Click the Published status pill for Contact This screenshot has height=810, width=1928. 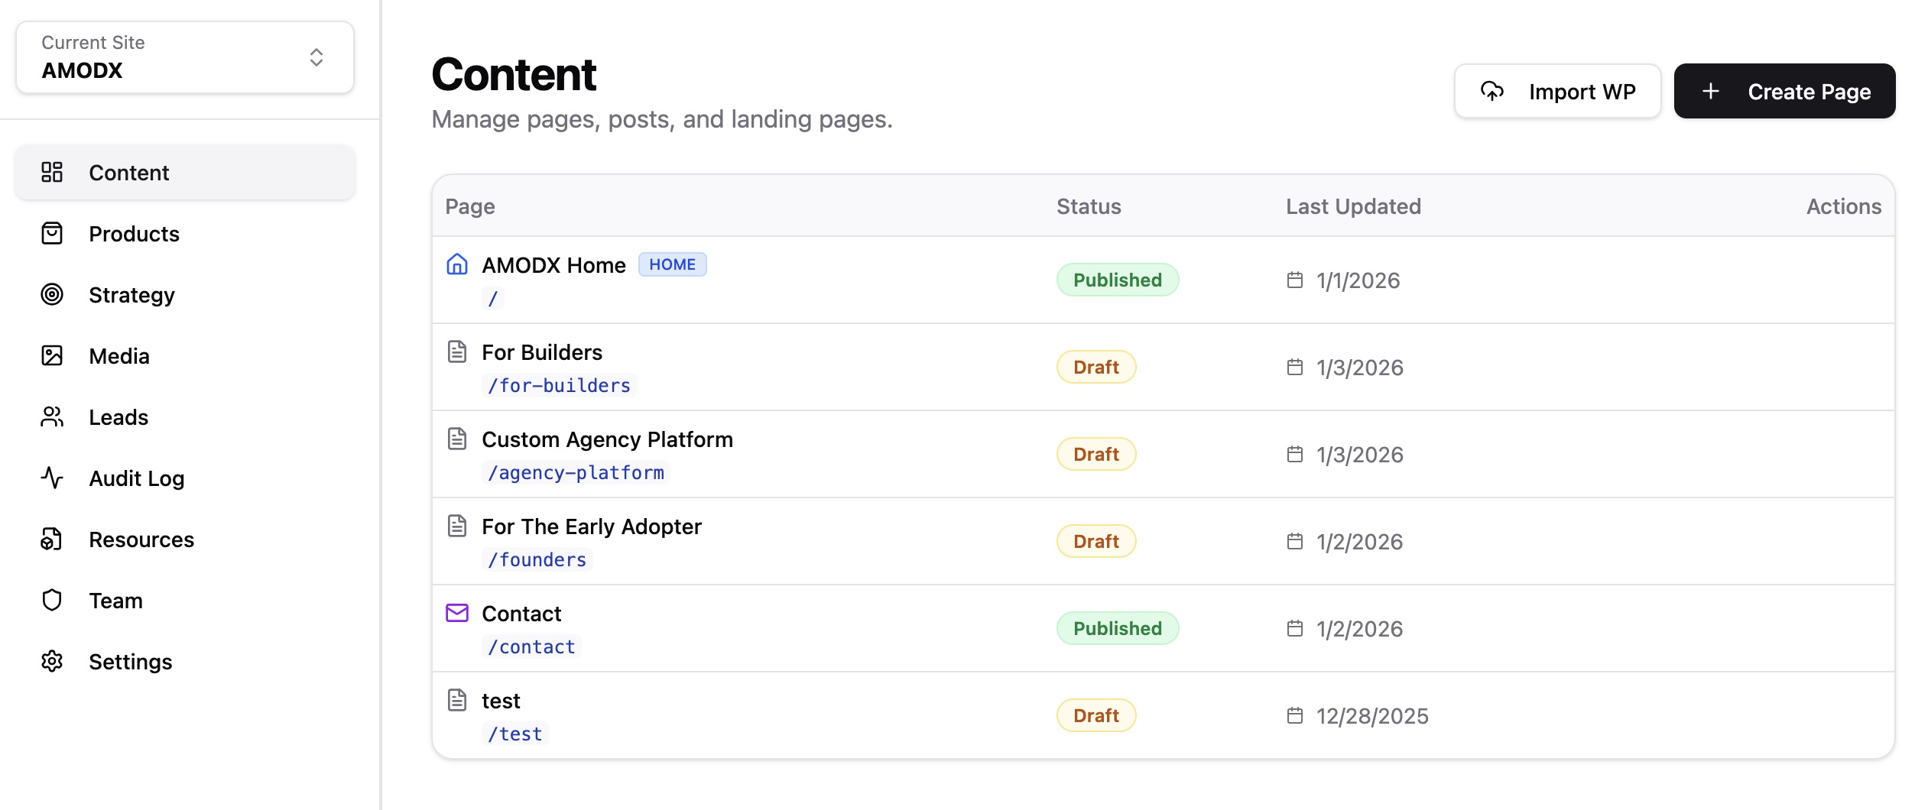click(1117, 628)
